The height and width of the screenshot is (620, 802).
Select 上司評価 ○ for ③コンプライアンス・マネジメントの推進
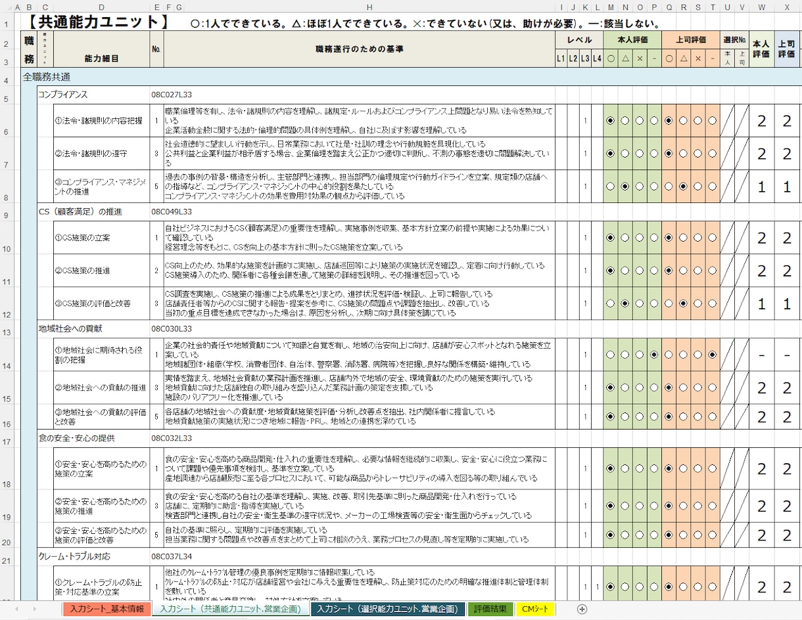pos(669,187)
